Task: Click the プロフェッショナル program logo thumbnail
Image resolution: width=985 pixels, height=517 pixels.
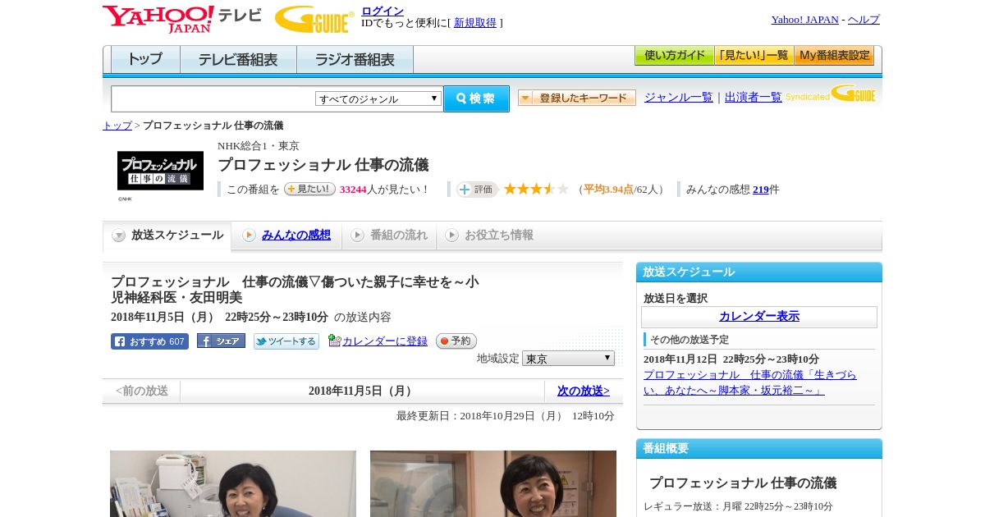Action: [160, 171]
